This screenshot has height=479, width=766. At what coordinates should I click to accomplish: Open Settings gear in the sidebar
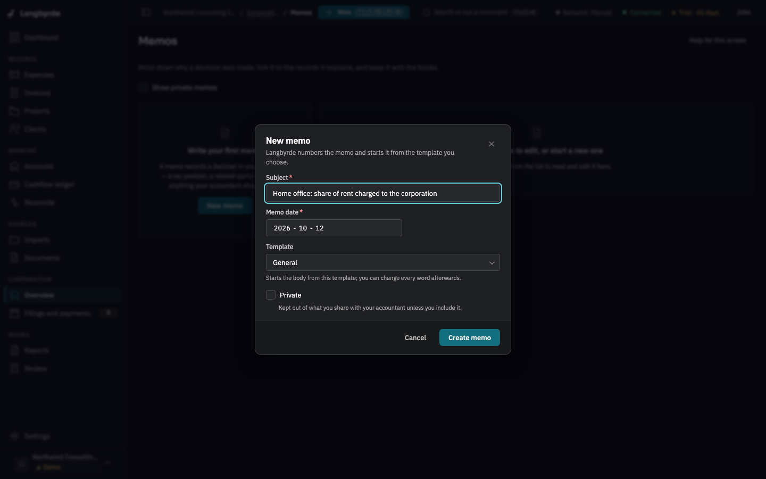coord(15,436)
